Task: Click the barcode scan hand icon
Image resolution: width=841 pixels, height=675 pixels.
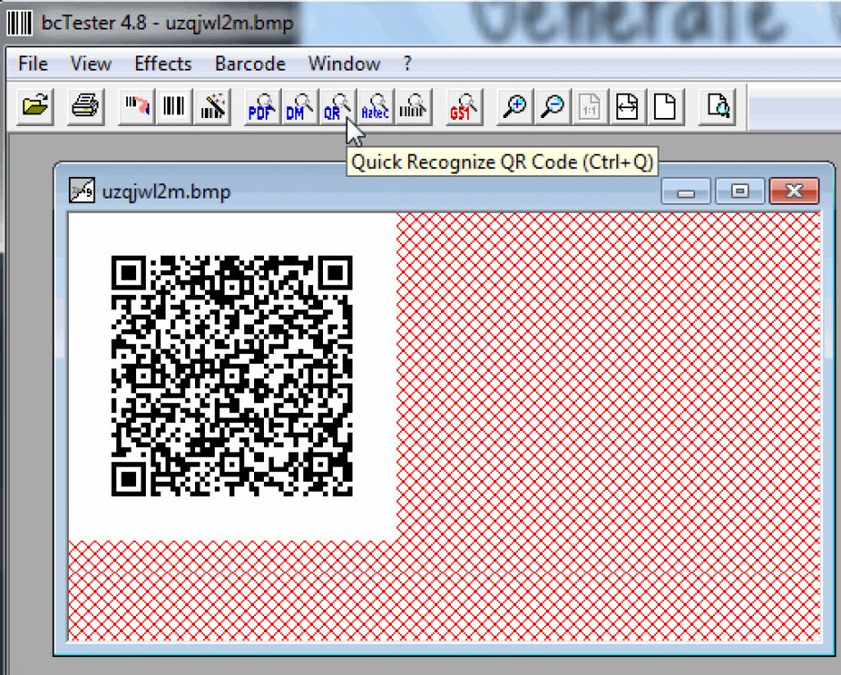Action: click(x=137, y=106)
